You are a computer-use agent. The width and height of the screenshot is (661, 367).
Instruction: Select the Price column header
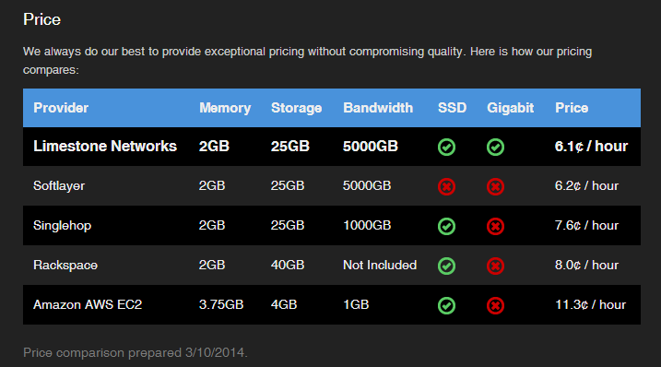572,108
